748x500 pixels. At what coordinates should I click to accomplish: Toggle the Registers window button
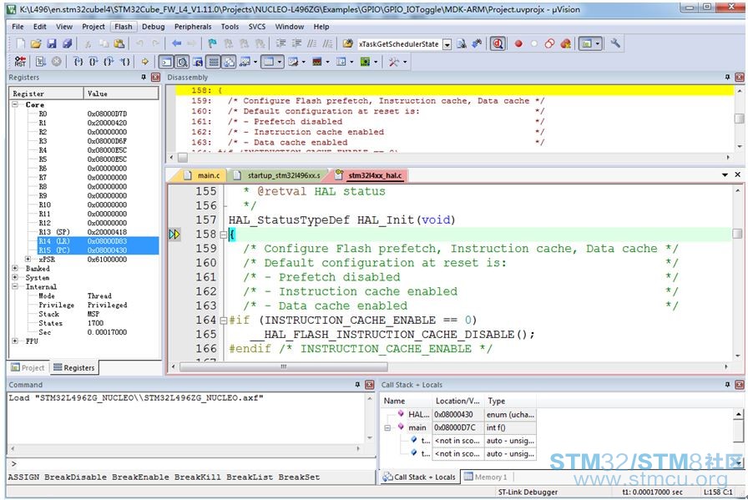[214, 62]
